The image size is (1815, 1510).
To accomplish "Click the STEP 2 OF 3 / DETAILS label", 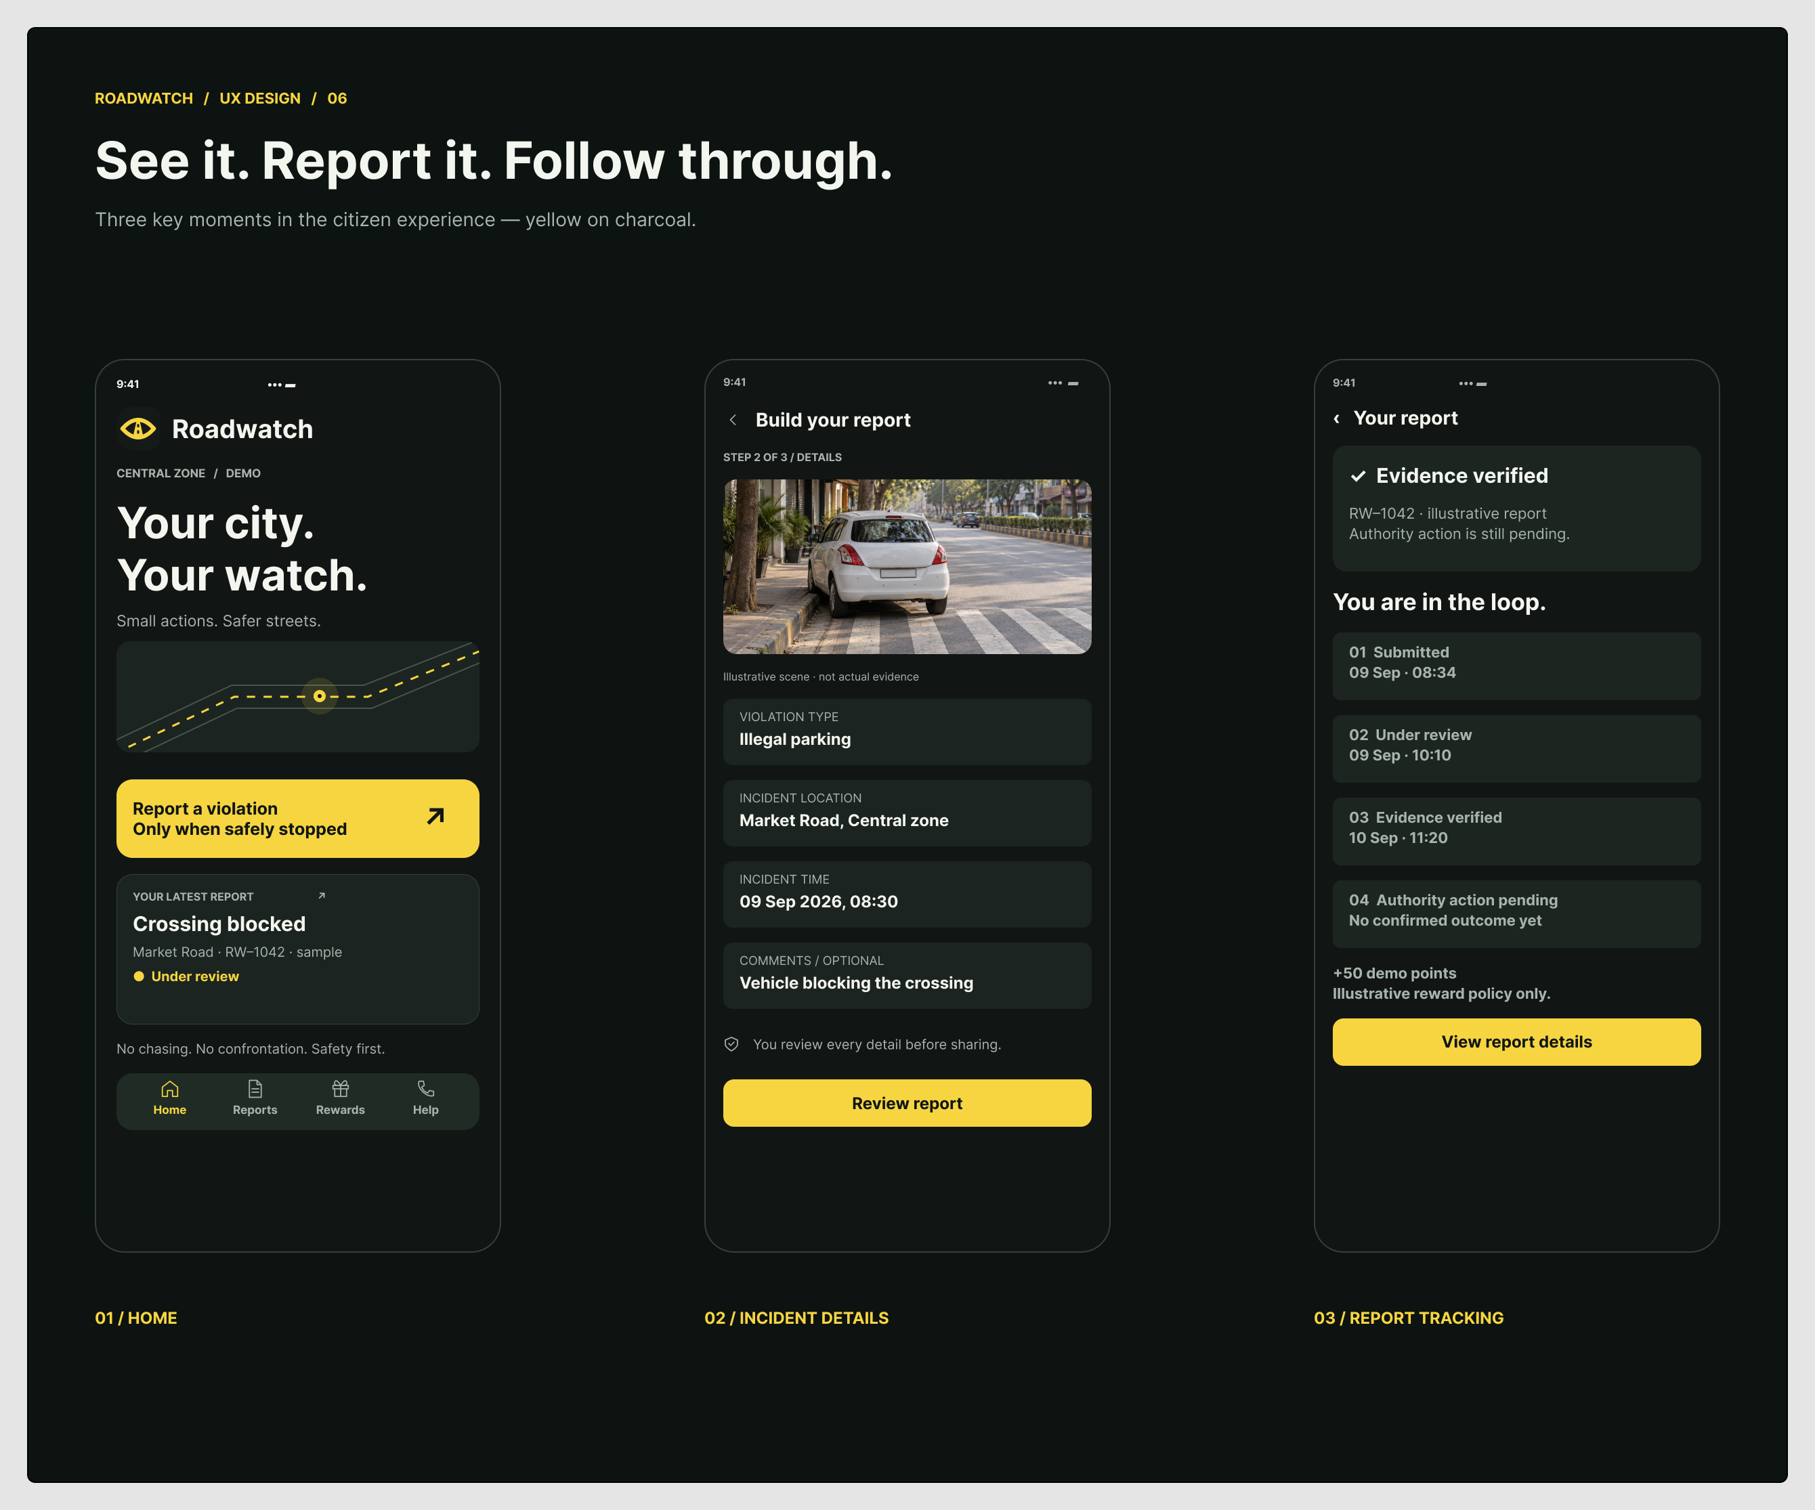I will pos(782,457).
